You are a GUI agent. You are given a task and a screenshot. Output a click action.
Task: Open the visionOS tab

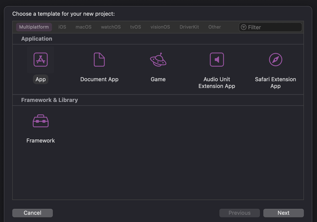160,27
